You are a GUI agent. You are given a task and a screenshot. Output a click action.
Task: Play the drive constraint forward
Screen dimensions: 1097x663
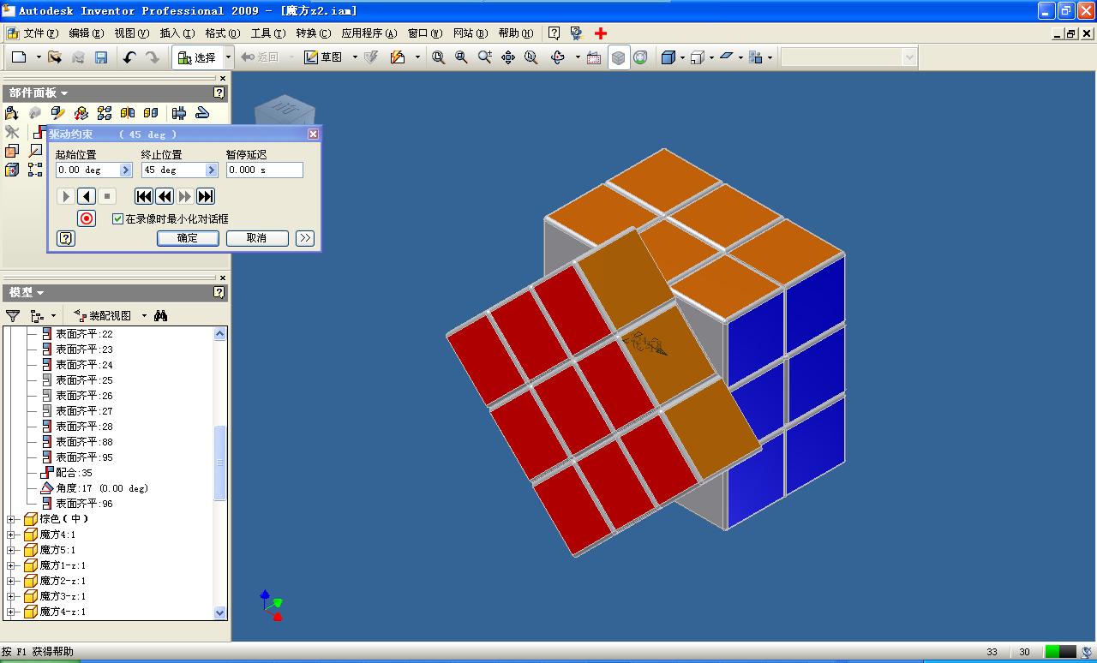pyautogui.click(x=66, y=196)
